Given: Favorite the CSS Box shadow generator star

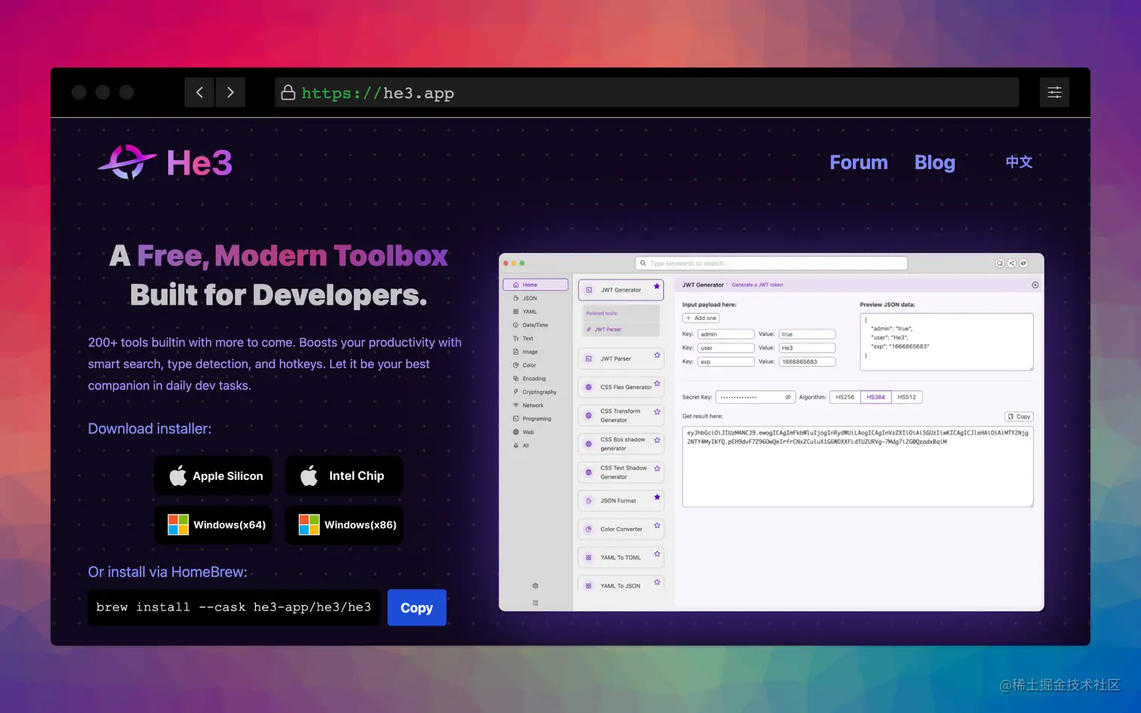Looking at the screenshot, I should (x=657, y=440).
